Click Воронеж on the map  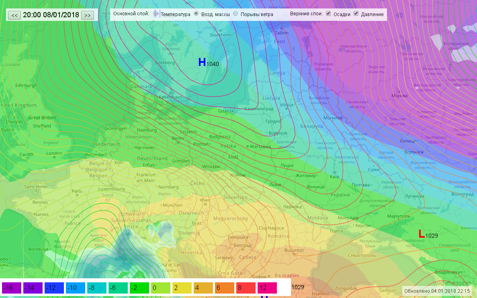pyautogui.click(x=414, y=152)
